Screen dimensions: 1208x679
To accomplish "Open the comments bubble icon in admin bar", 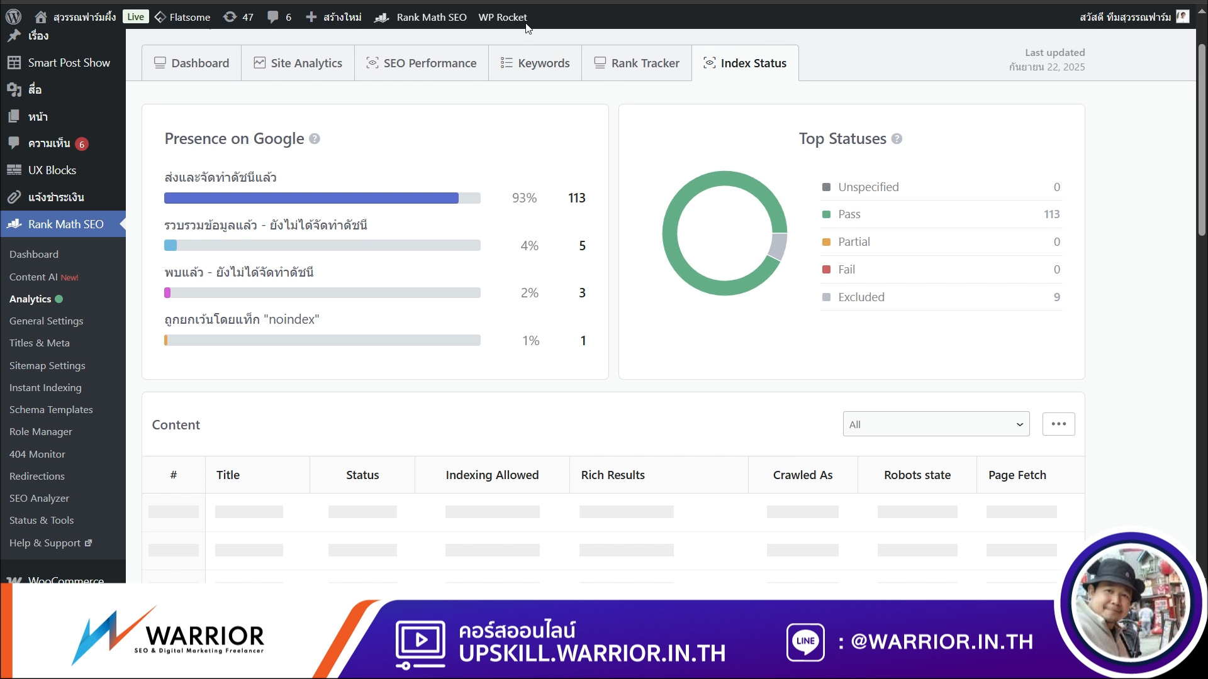I will tap(273, 17).
